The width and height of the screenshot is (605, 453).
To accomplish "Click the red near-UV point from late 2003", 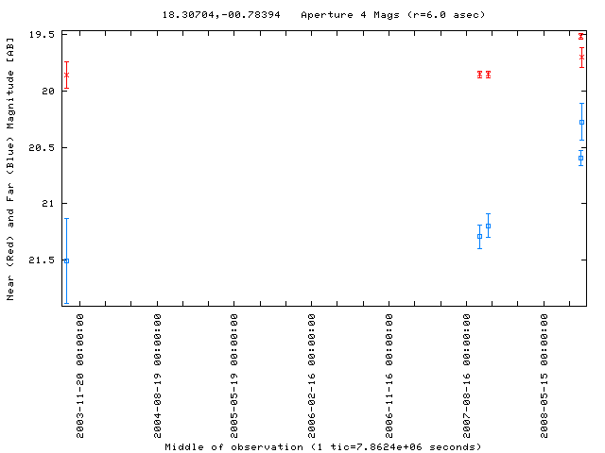I will [67, 75].
